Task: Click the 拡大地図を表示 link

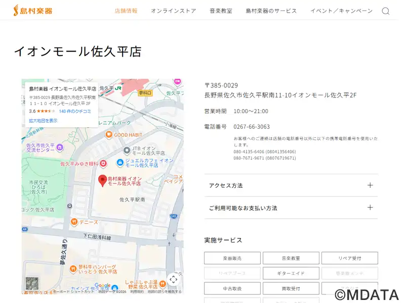Action: [x=43, y=121]
